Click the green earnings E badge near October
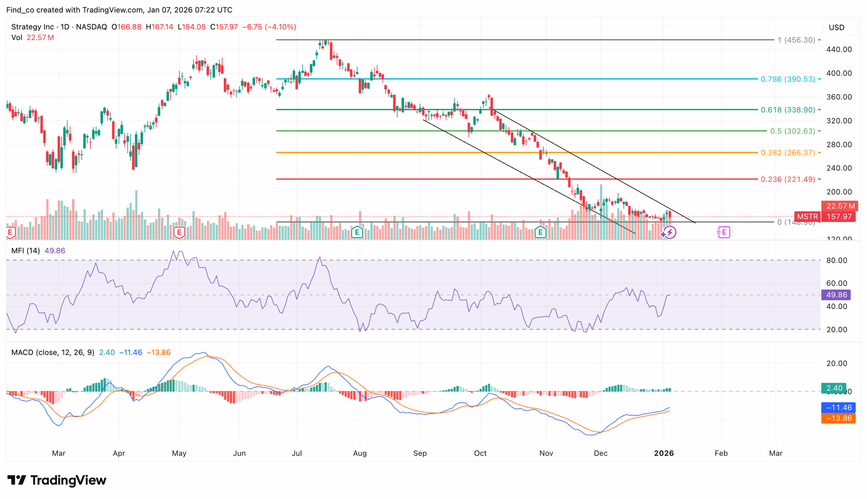This screenshot has height=499, width=867. coord(540,232)
